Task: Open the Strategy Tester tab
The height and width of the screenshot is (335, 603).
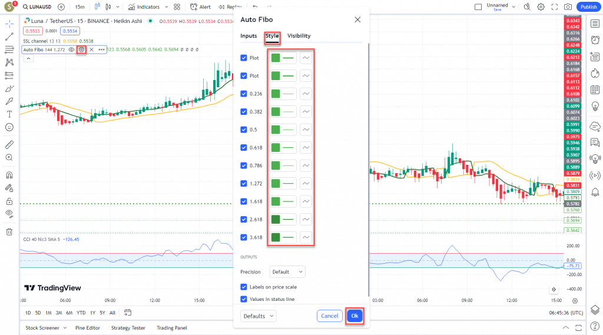Action: [128, 328]
